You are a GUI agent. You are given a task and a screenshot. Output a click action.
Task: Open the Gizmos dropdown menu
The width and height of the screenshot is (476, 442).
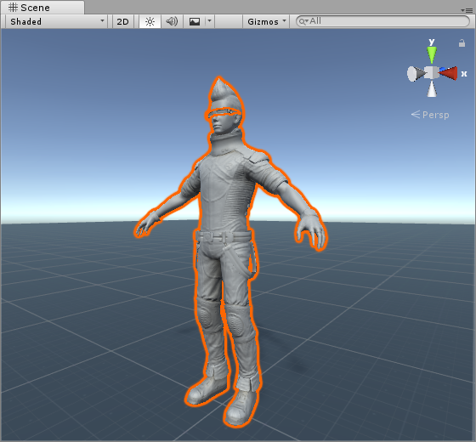(x=266, y=21)
